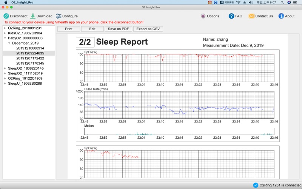Image resolution: width=302 pixels, height=189 pixels.
Task: Open Notification Center list icon
Action: pyautogui.click(x=295, y=2)
